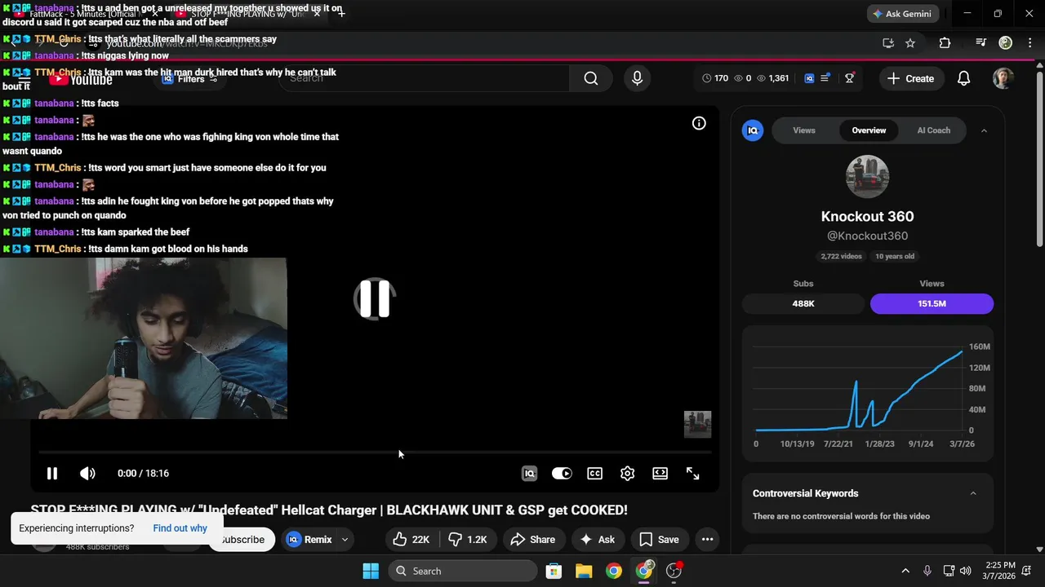Click the Remix button
The height and width of the screenshot is (587, 1045).
[309, 539]
